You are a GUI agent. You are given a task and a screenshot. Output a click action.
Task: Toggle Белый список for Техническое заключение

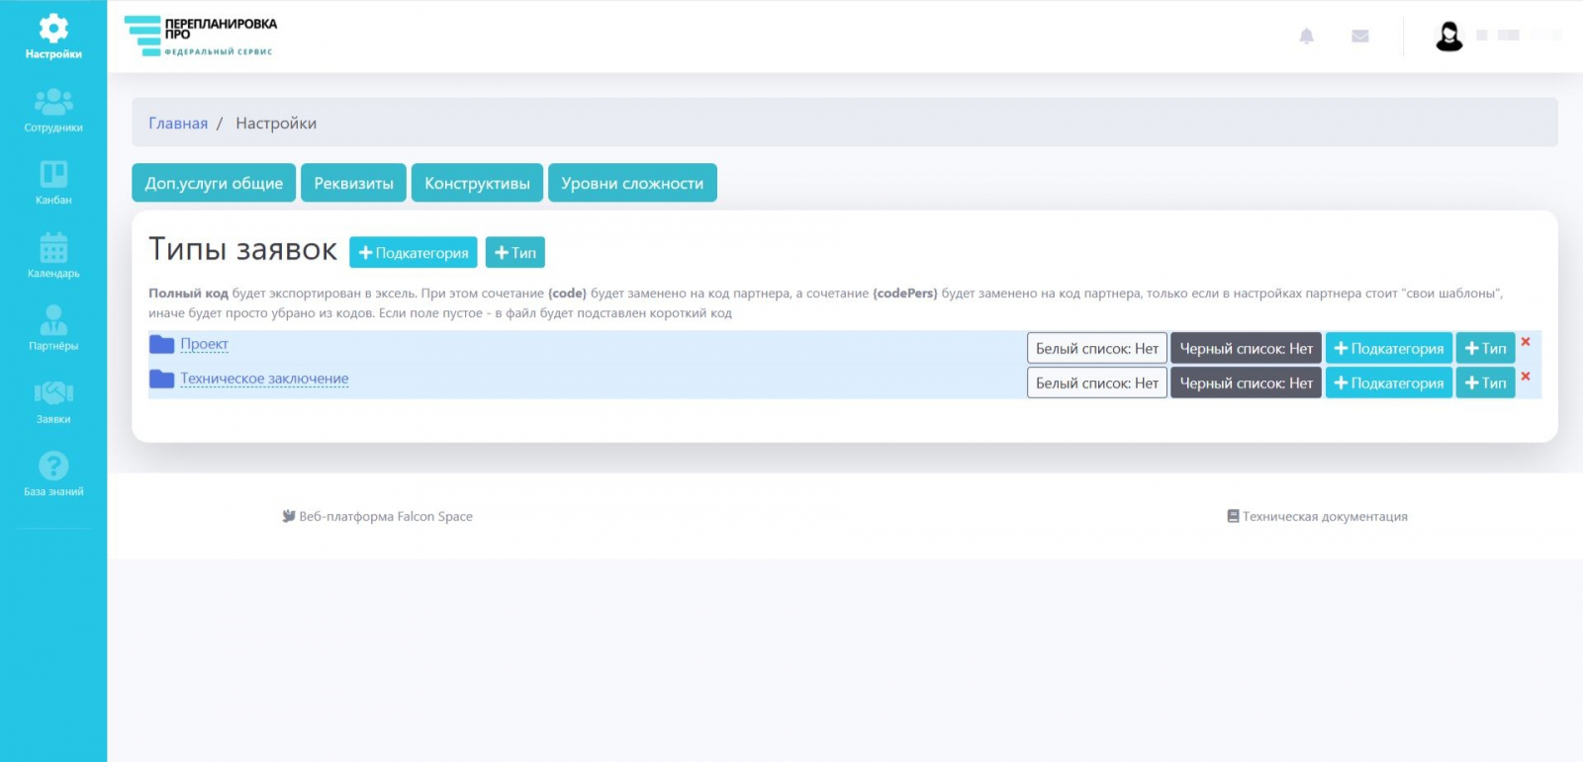[1097, 382]
